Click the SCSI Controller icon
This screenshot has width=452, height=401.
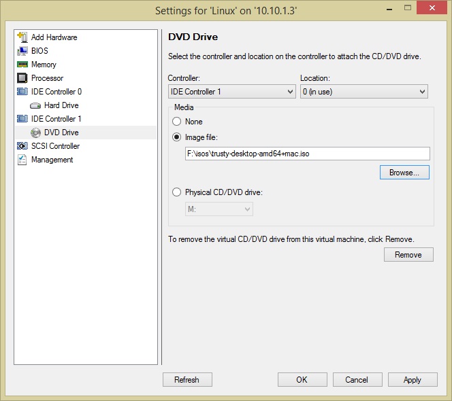tap(22, 146)
